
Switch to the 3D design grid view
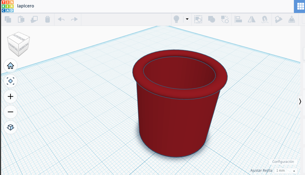click(x=300, y=6)
